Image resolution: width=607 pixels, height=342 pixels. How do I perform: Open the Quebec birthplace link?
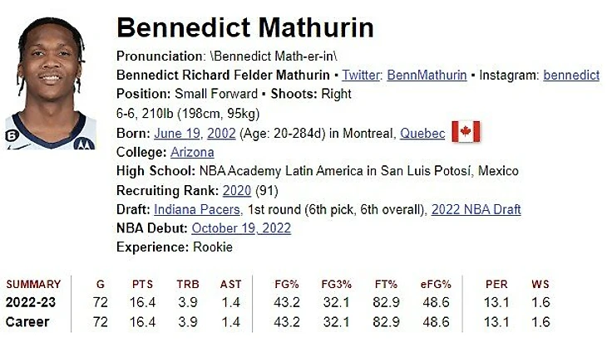[422, 134]
